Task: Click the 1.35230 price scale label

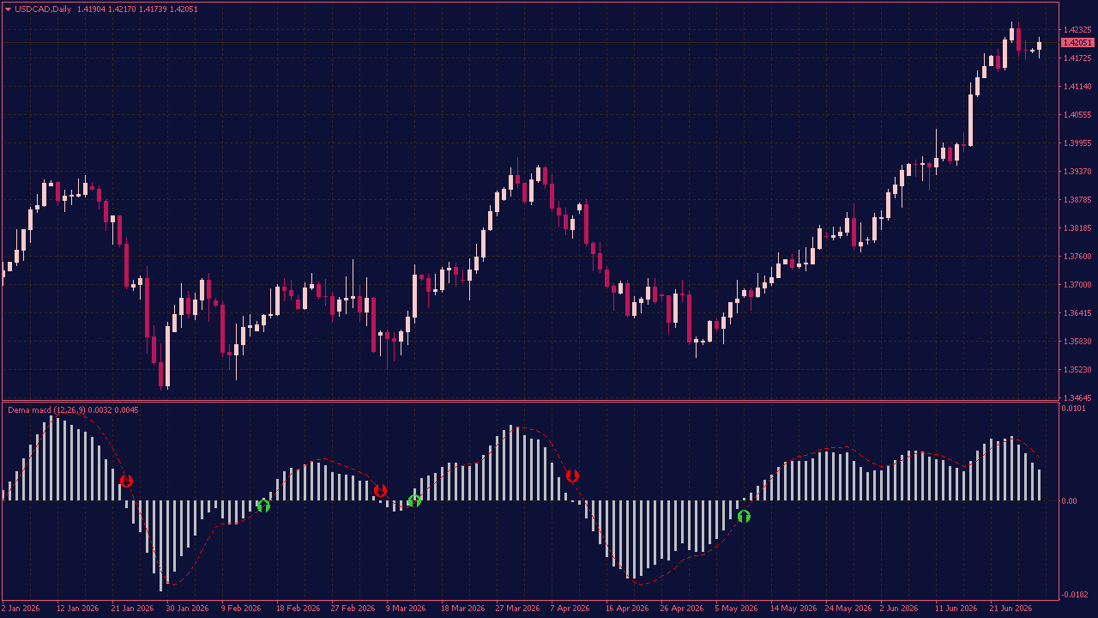Action: coord(1077,370)
